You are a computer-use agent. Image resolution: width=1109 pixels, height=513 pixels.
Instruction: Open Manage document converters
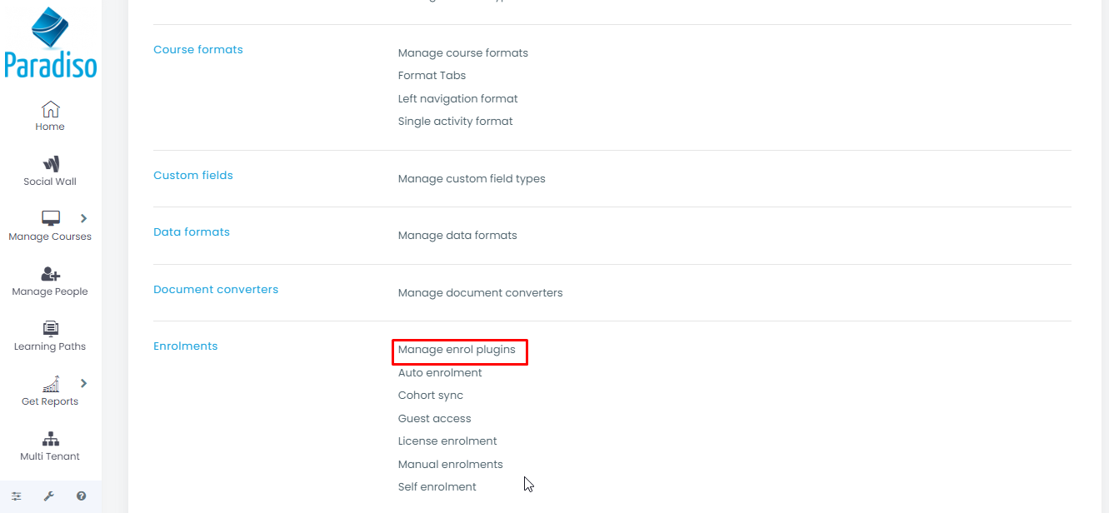480,293
